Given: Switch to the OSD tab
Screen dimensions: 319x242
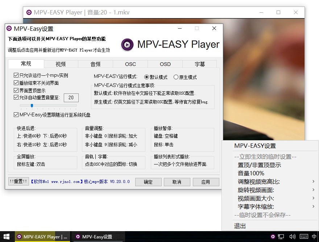Looking at the screenshot, I should 165,64.
